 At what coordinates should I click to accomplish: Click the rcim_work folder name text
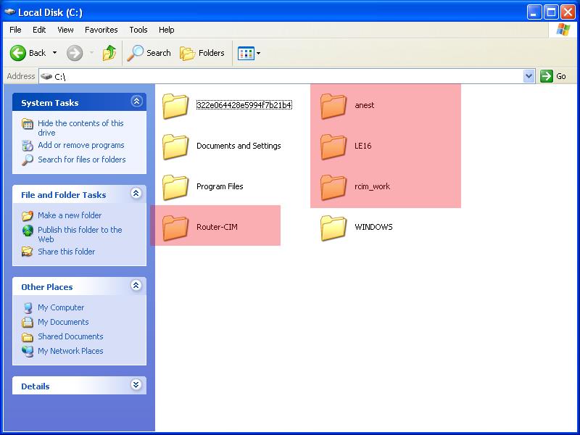(x=372, y=186)
